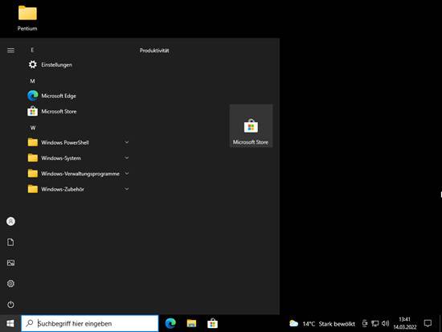The width and height of the screenshot is (442, 332).
Task: Click the search box 'Suchbegriff hier eingeben'
Action: pos(90,323)
